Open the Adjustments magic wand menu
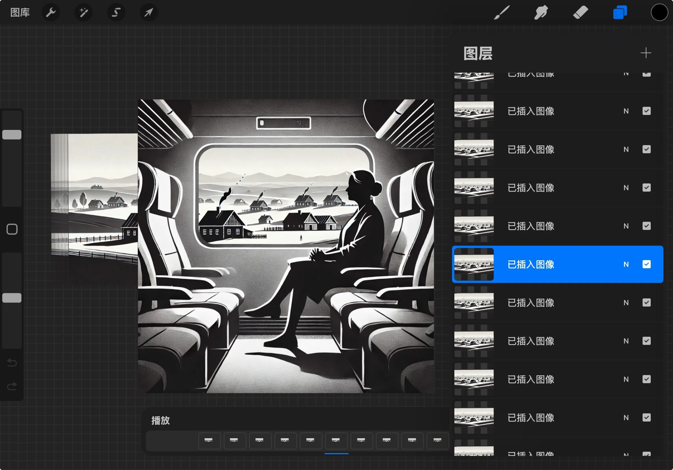Screen dimensions: 673x470 pos(83,12)
